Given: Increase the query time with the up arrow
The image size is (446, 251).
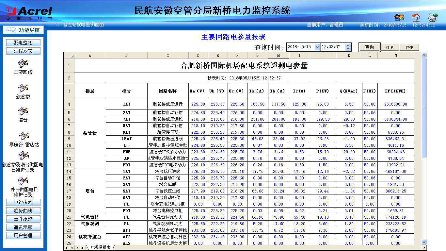Looking at the screenshot, I should (348, 45).
